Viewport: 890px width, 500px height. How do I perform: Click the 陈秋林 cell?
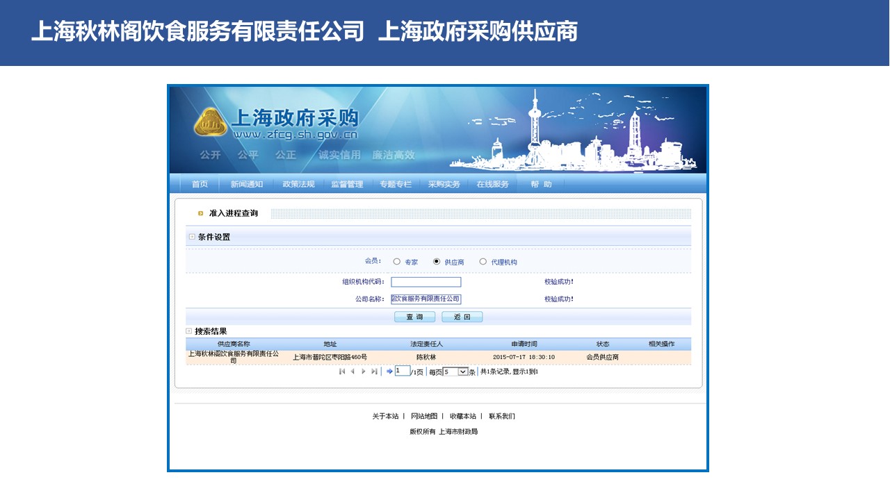(x=426, y=357)
